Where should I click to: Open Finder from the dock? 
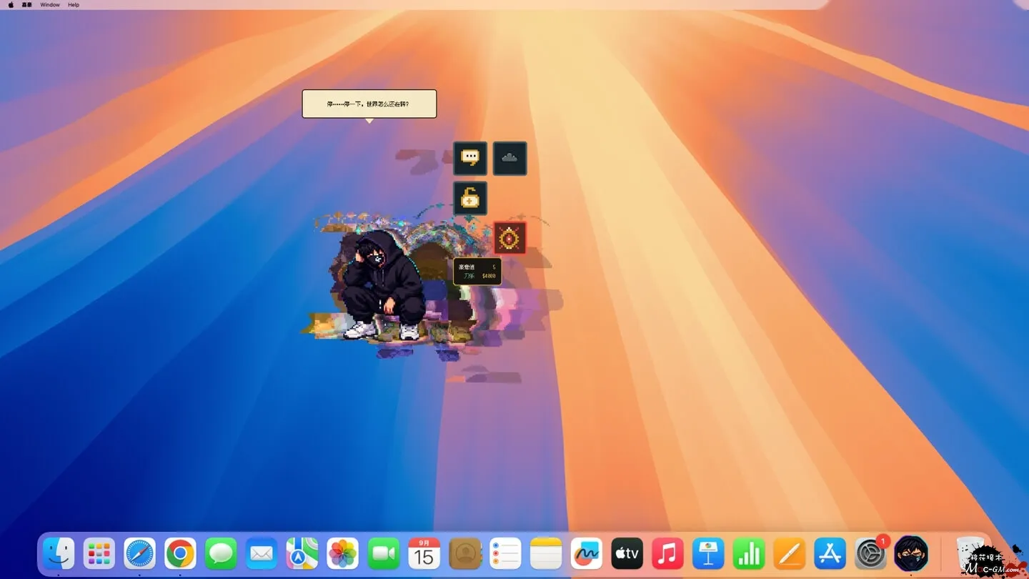click(59, 554)
